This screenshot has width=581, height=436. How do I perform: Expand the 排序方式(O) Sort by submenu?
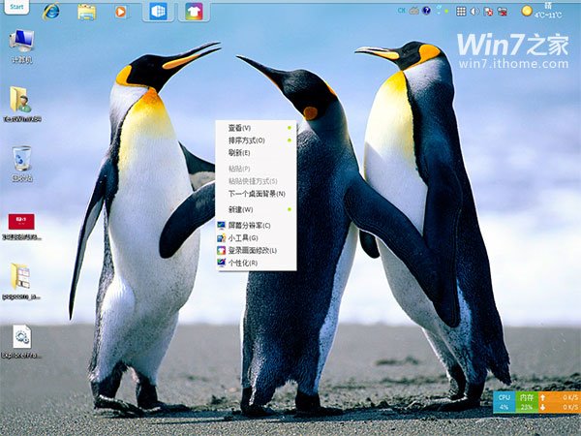256,140
